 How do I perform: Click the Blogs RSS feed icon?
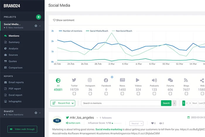click(x=186, y=80)
